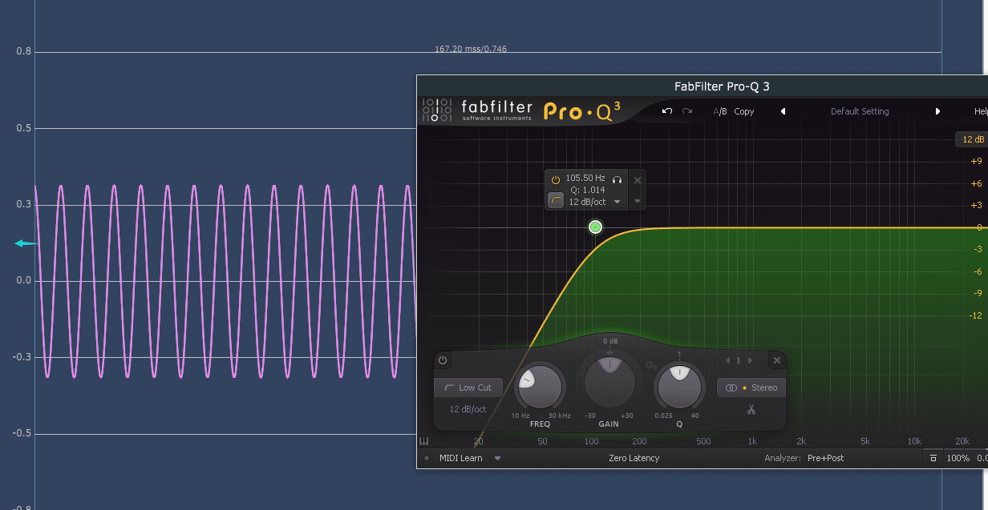The width and height of the screenshot is (988, 510).
Task: Click the redo arrow in Pro-Q header
Action: (x=687, y=111)
